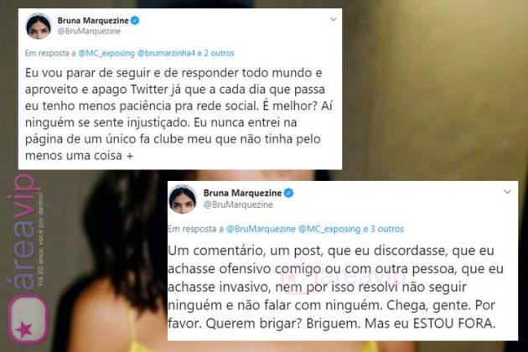Image resolution: width=528 pixels, height=352 pixels.
Task: Click the pink áreavip star logo icon
Action: [28, 318]
